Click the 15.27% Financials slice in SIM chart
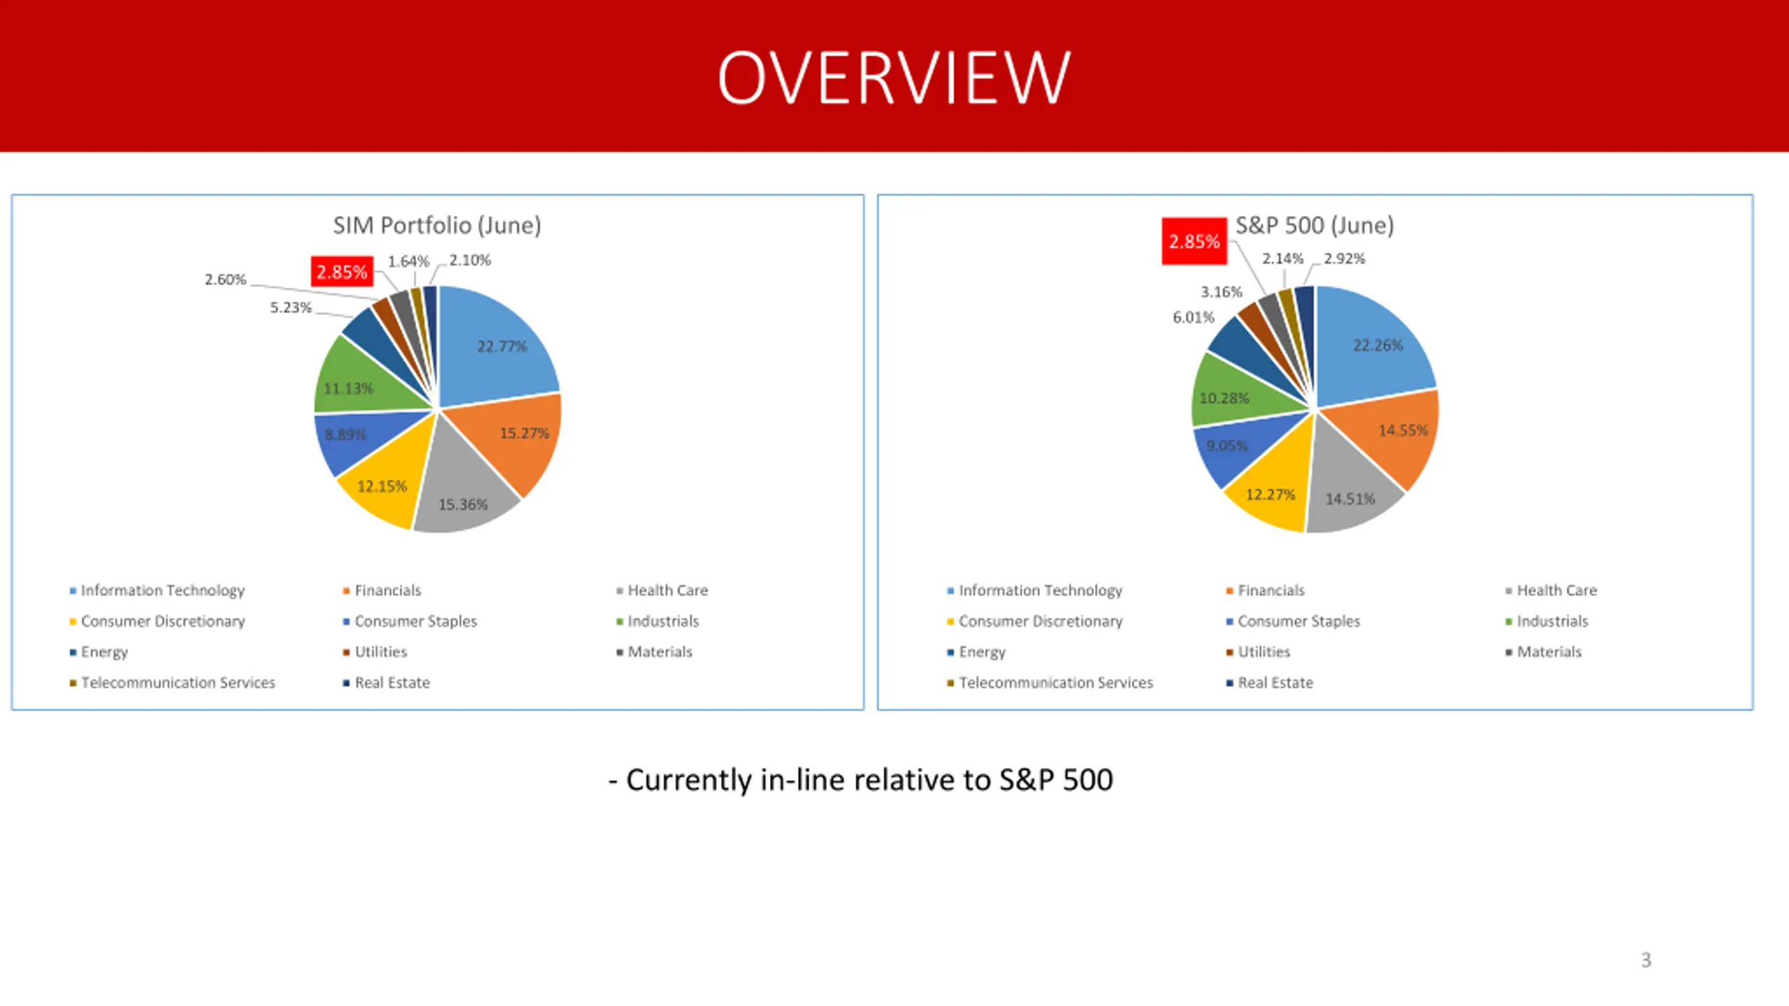The image size is (1789, 1006). 514,440
